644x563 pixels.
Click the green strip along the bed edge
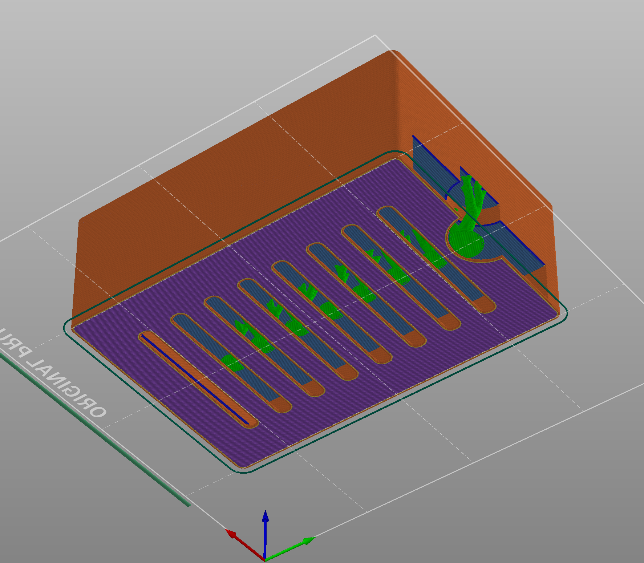pyautogui.click(x=94, y=429)
